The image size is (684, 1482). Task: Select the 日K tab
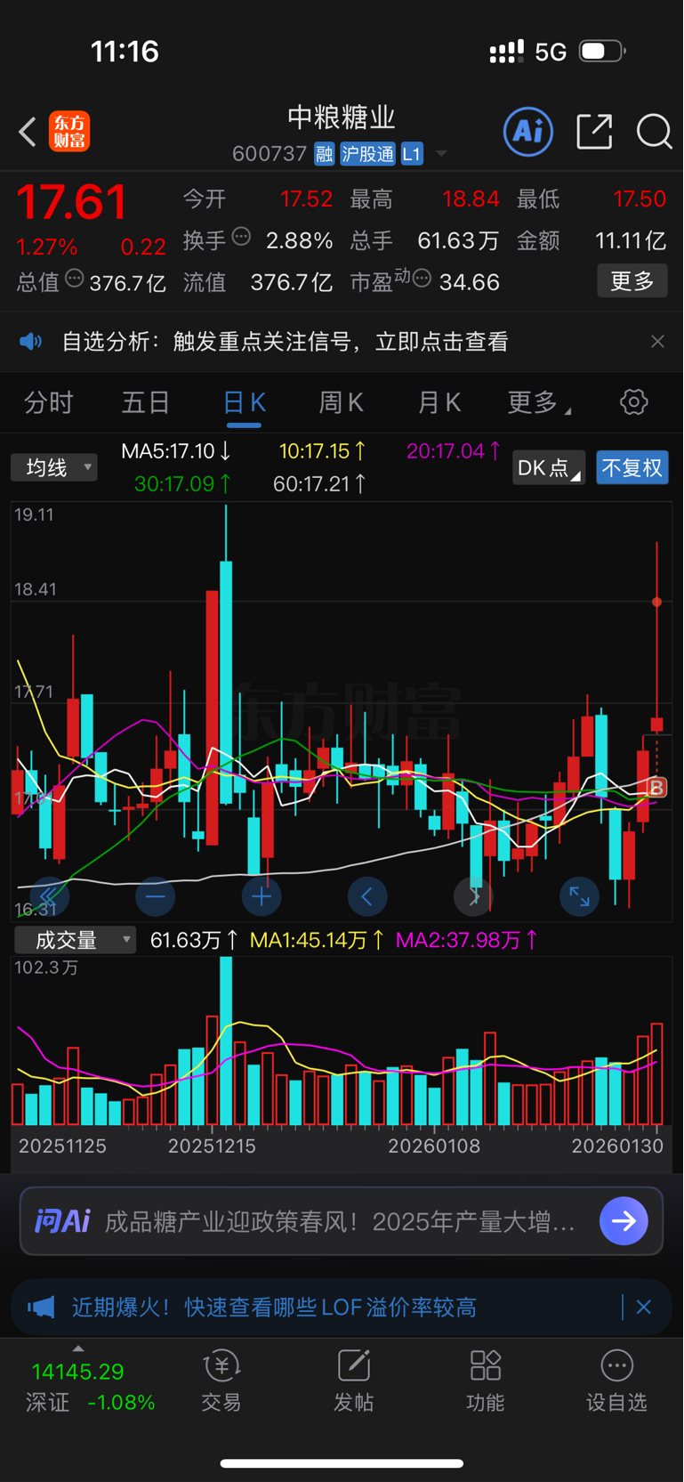pos(244,402)
